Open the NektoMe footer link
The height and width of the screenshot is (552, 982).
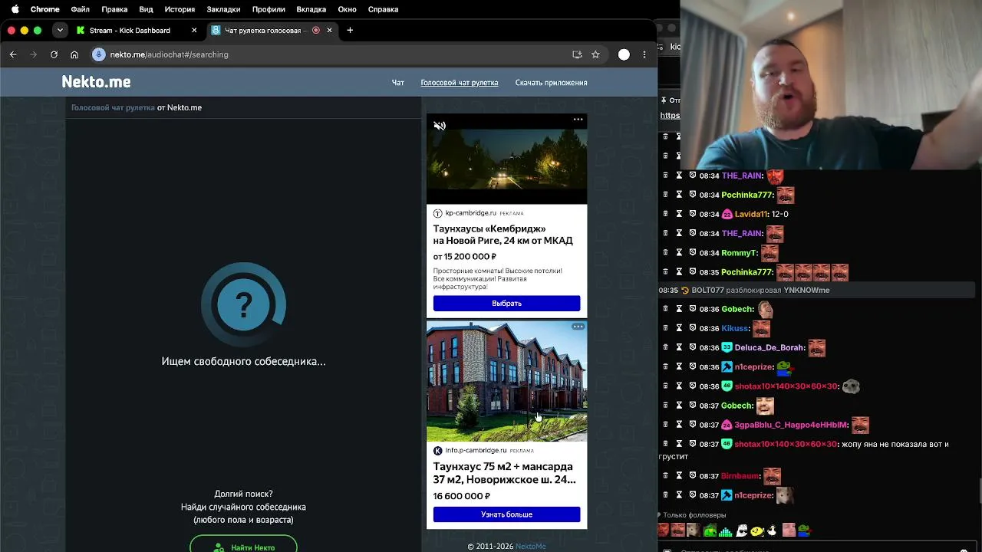pos(531,547)
